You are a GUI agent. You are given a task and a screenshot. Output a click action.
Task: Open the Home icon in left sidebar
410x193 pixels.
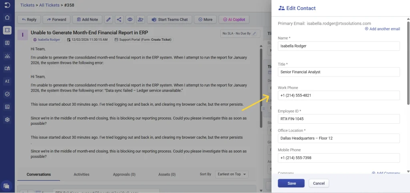coord(7,18)
